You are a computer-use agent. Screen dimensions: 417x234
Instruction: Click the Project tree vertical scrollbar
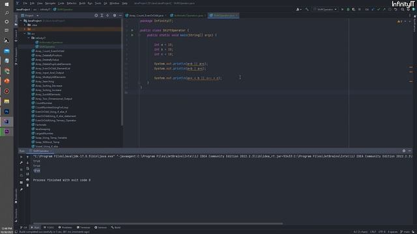pos(122,71)
